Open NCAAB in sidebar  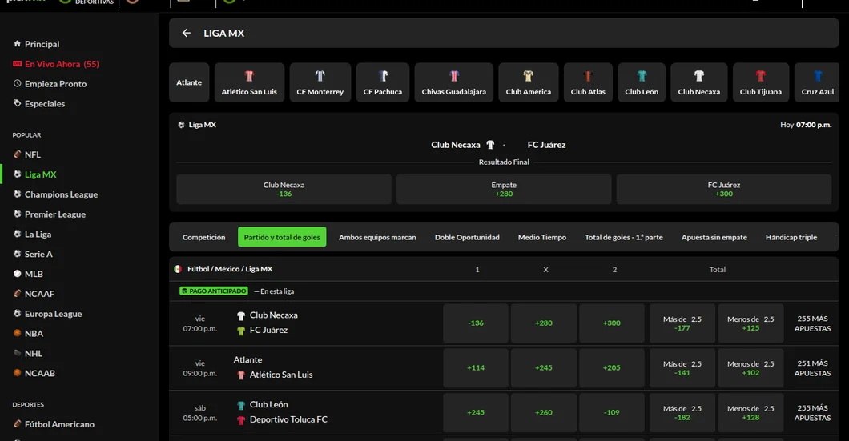(34, 373)
